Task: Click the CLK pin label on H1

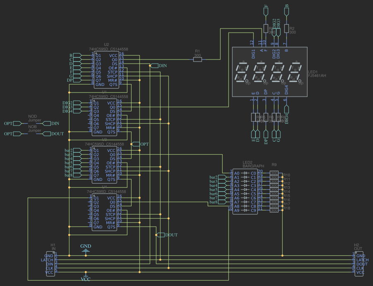Action: 50,268
